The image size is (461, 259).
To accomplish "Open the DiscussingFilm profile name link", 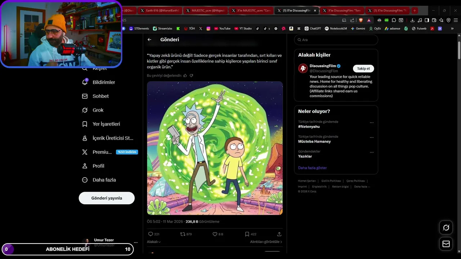I will click(x=323, y=66).
